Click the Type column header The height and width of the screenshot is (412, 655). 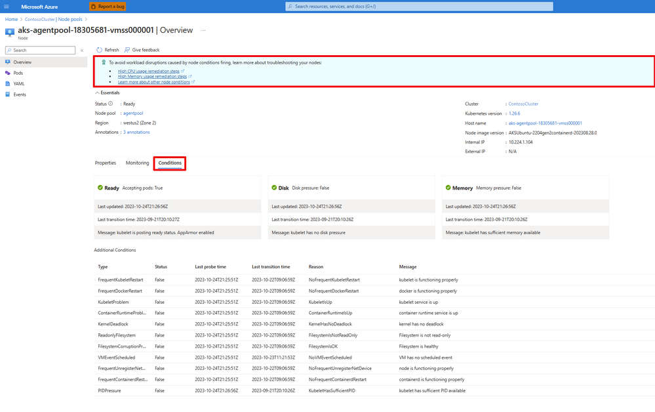tap(103, 266)
